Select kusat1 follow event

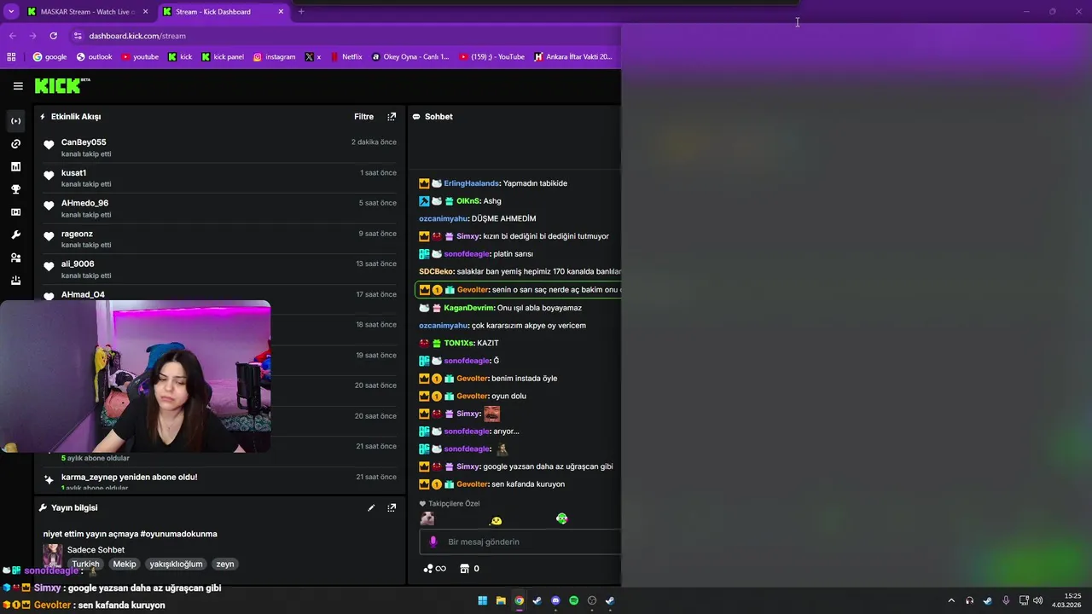220,178
